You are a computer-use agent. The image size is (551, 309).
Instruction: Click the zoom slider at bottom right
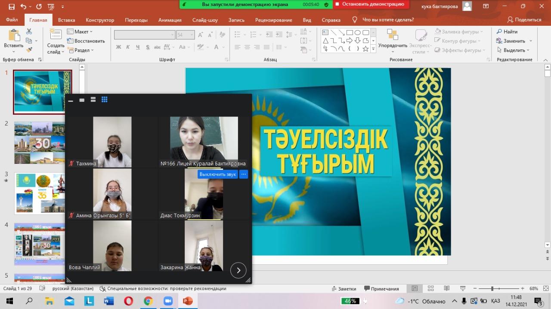coord(492,288)
